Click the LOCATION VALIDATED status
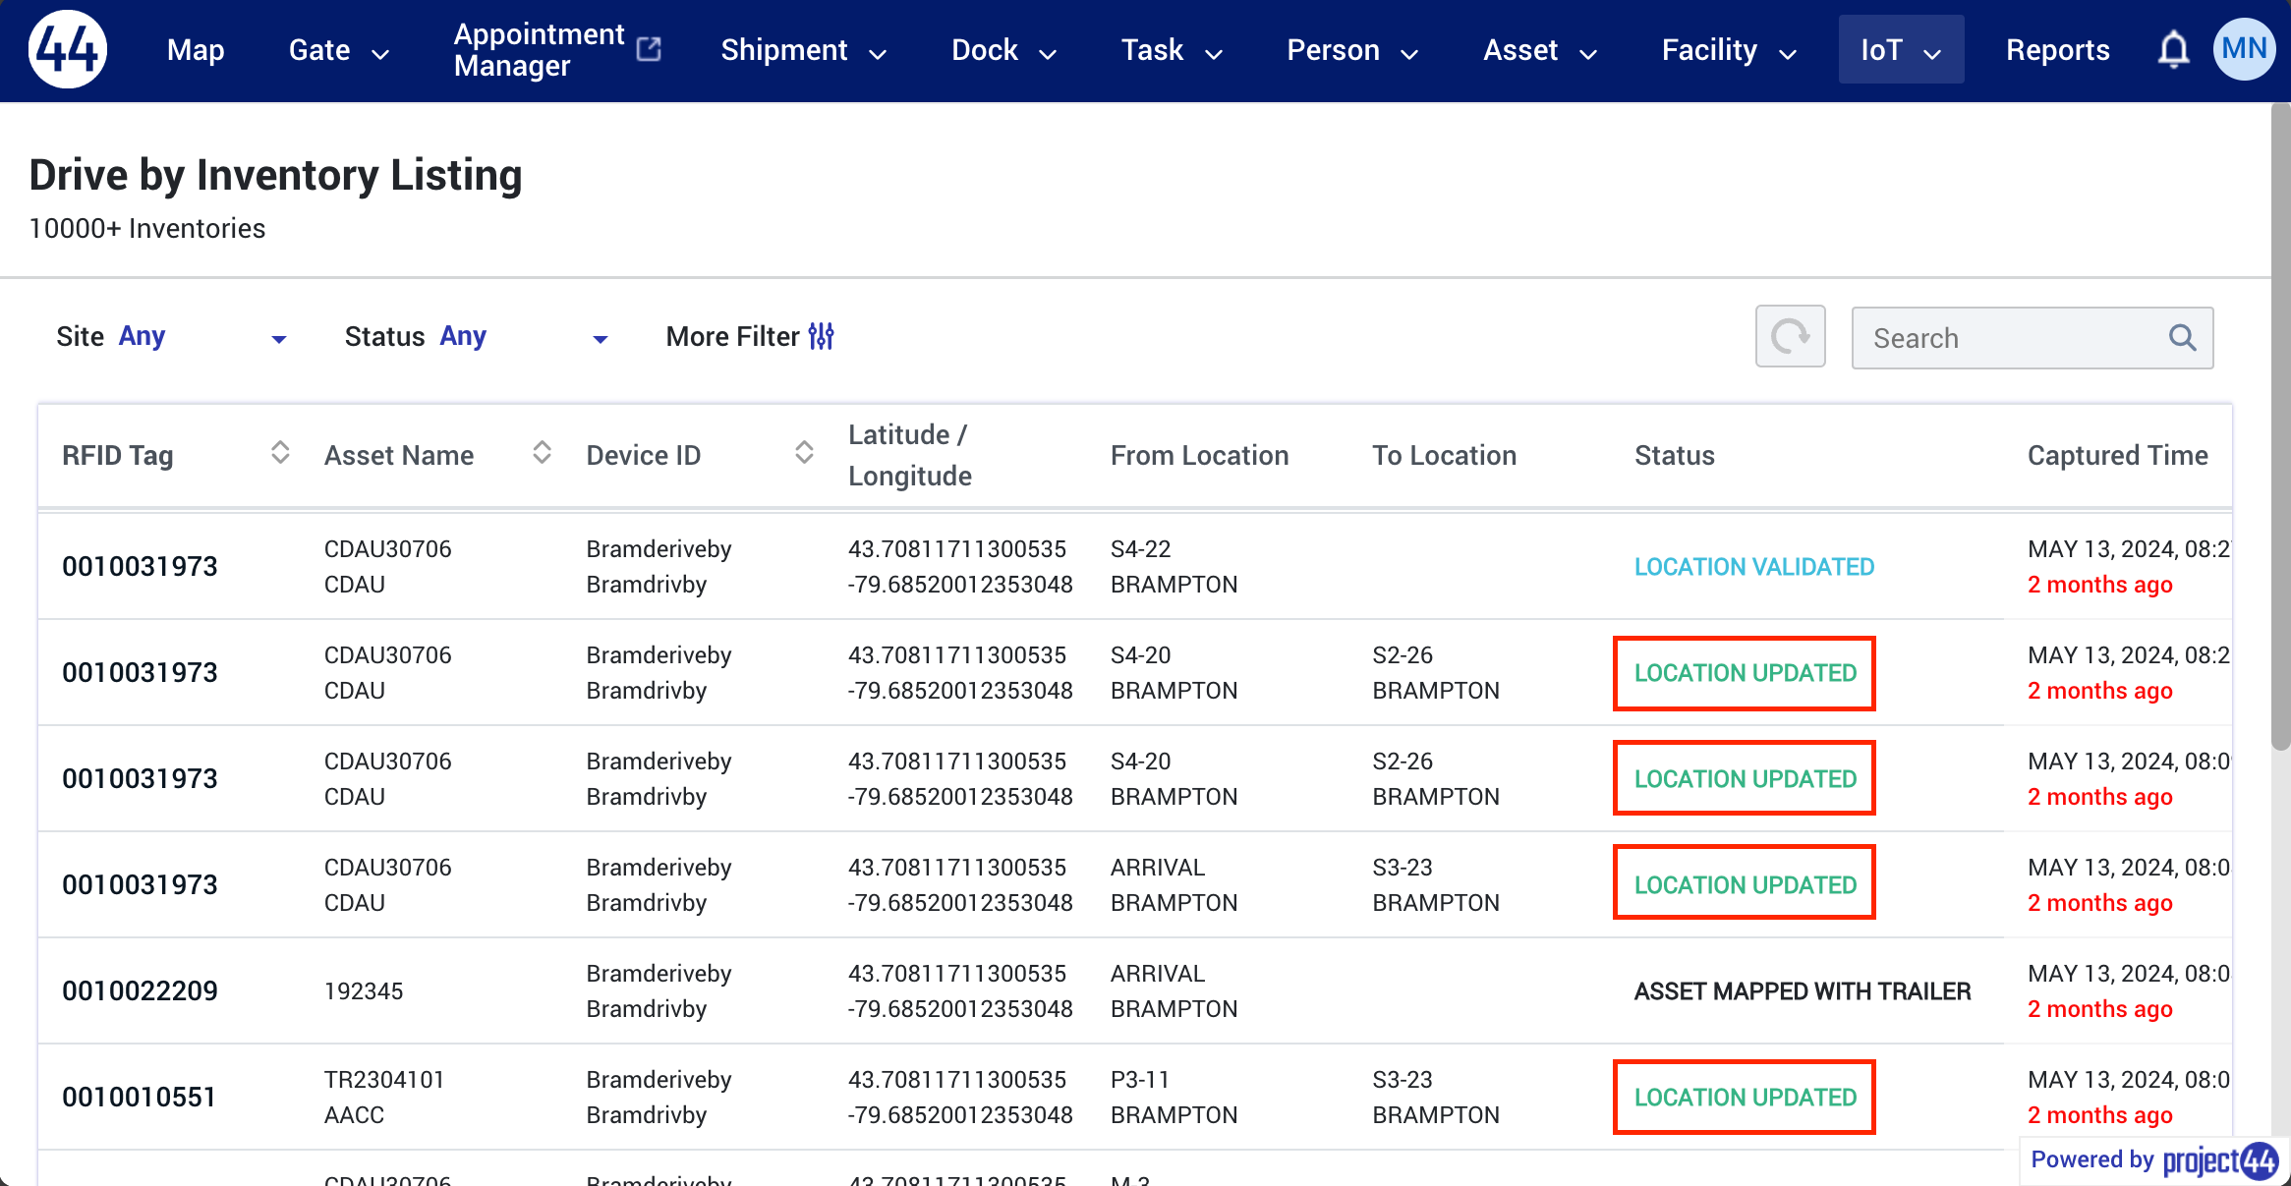This screenshot has width=2291, height=1186. pos(1753,567)
